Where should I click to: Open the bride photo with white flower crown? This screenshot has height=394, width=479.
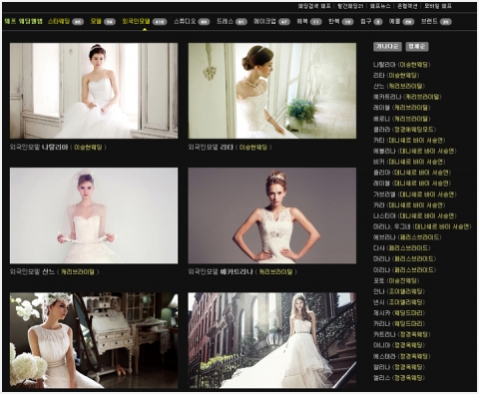click(94, 340)
